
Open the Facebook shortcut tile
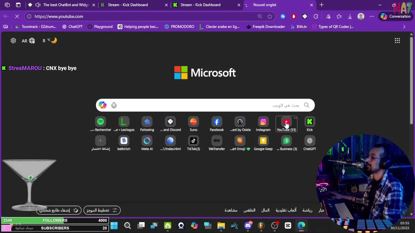(x=217, y=125)
